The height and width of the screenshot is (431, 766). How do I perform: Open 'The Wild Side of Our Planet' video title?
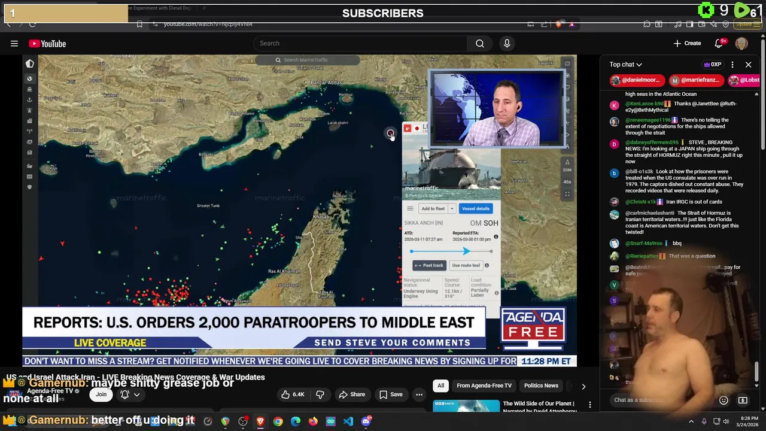coord(539,407)
